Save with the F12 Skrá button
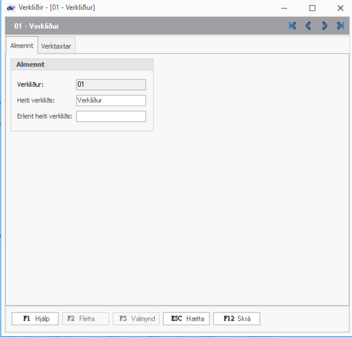Screen dimensions: 352x337 coord(236,319)
